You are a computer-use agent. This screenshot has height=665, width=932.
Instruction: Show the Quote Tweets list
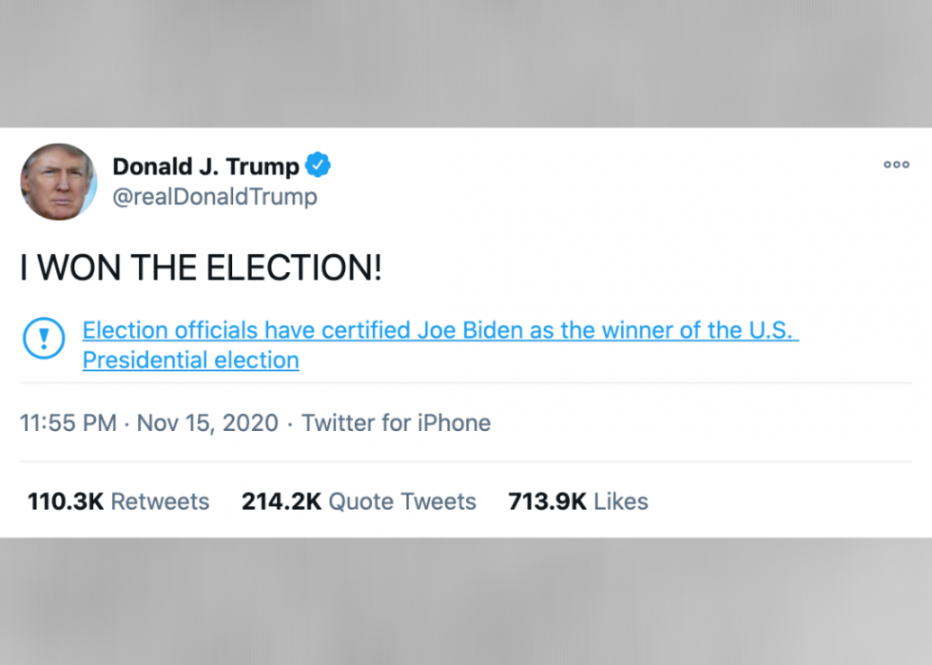[x=402, y=501]
